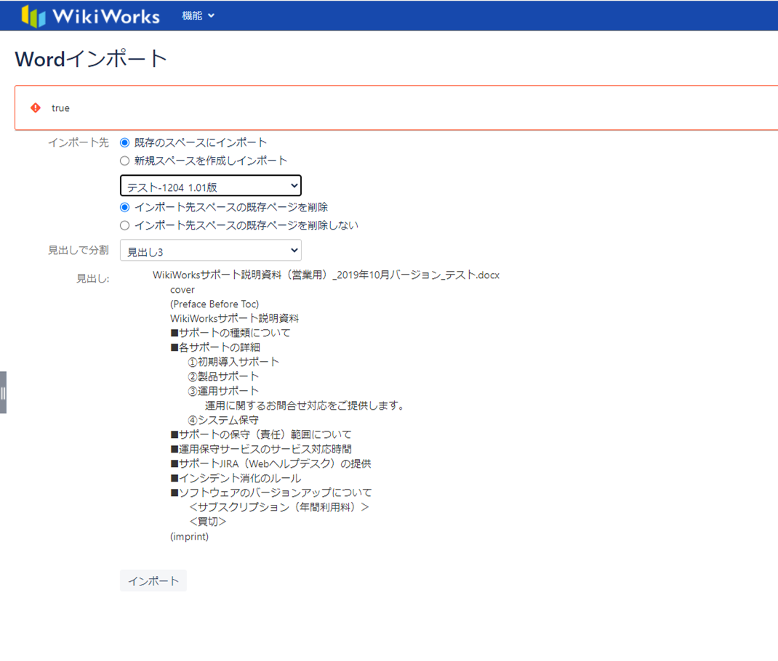Image resolution: width=778 pixels, height=661 pixels.
Task: Click the WikiWorks brand name text
Action: click(106, 16)
